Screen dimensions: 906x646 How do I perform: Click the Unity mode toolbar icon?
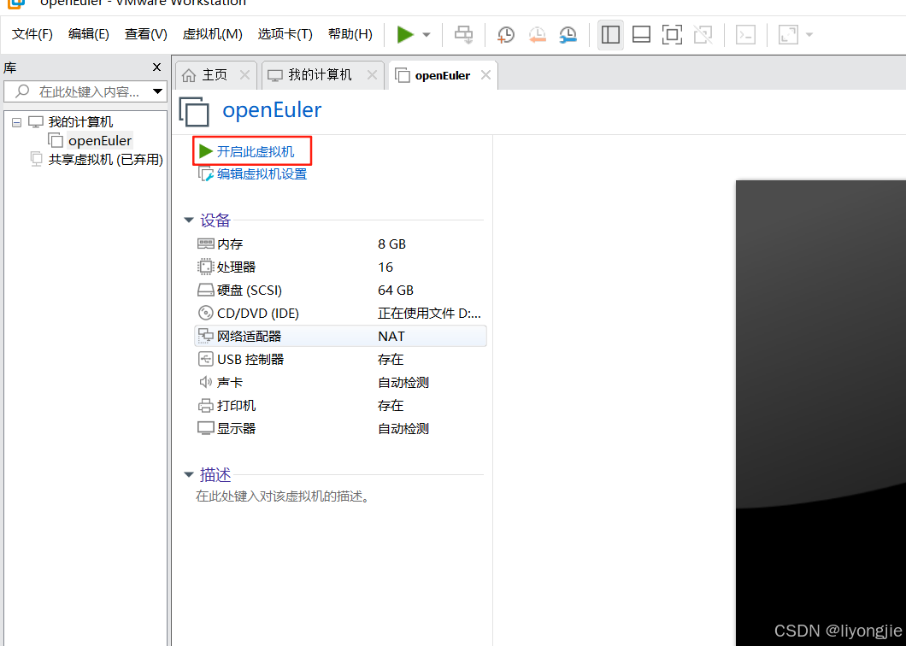(703, 35)
